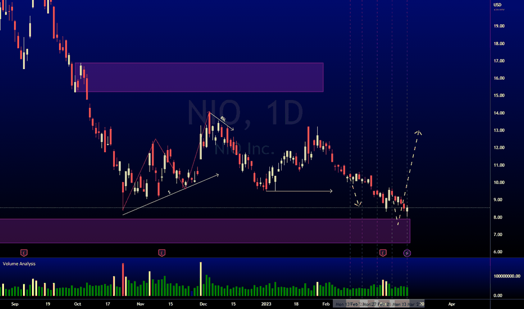Click the purple lightning bolt event marker
This screenshot has width=524, height=309.
point(406,253)
